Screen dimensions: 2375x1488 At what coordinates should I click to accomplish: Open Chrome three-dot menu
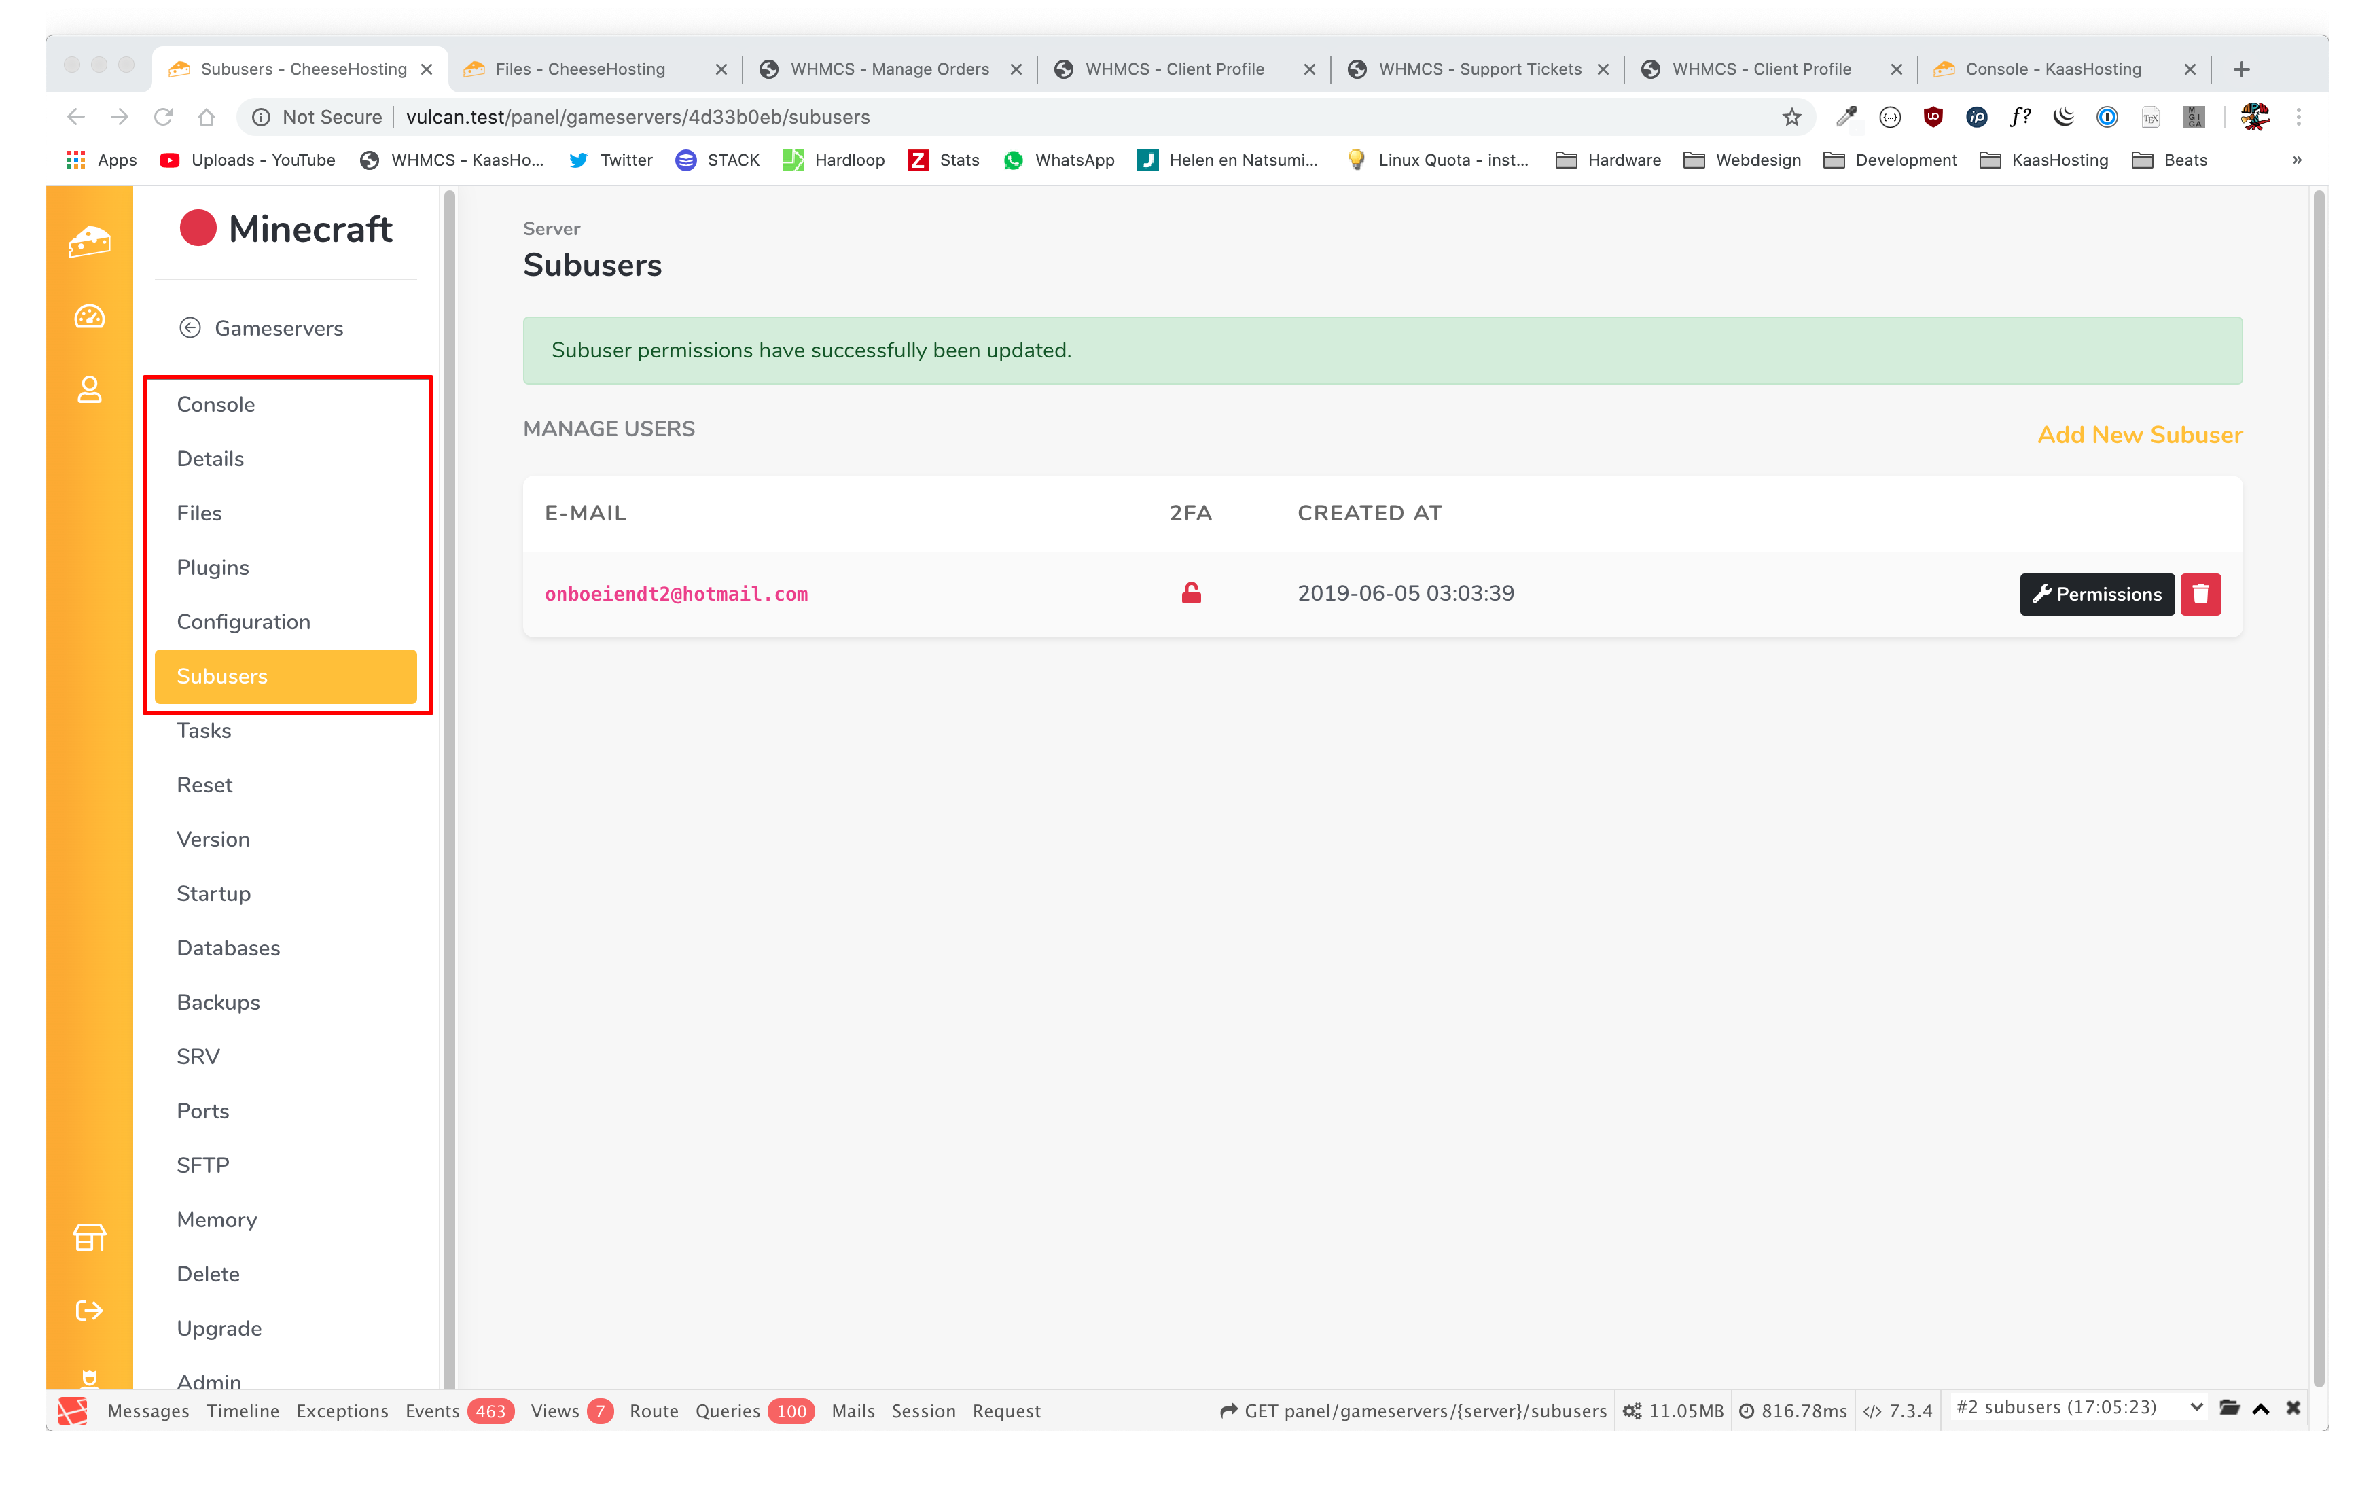[x=2298, y=117]
